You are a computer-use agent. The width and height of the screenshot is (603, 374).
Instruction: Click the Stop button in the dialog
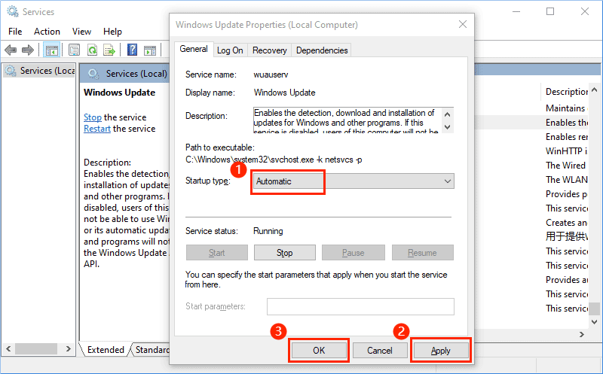285,253
